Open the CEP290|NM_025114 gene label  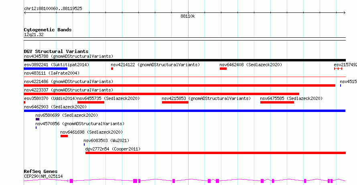coord(43,176)
